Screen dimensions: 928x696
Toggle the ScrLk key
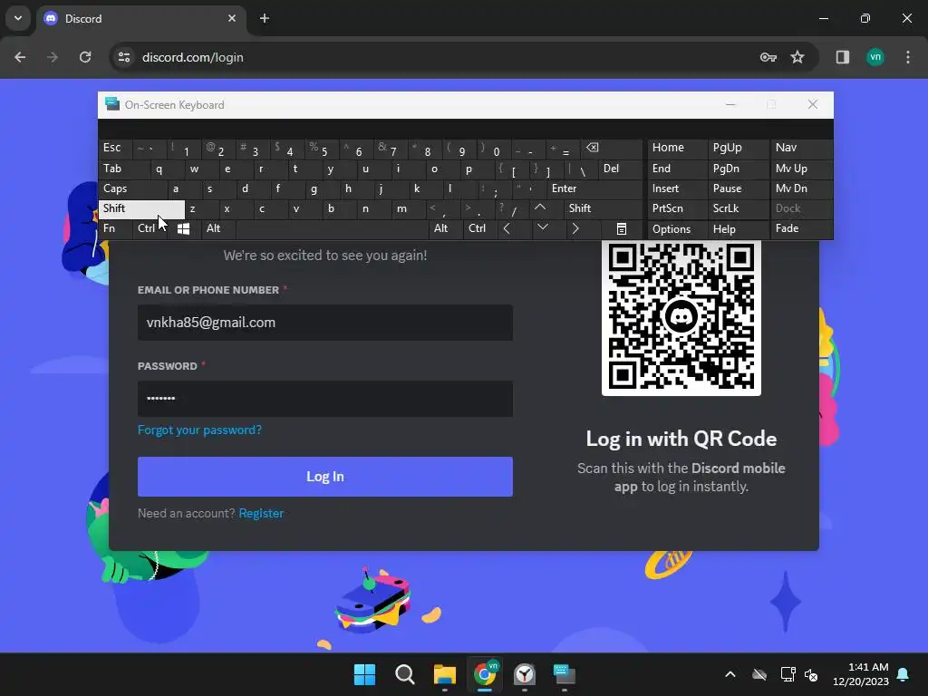click(737, 208)
